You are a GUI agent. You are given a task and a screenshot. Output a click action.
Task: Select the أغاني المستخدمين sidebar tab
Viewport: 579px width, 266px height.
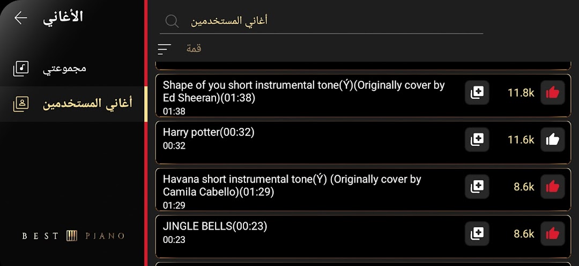coord(72,104)
